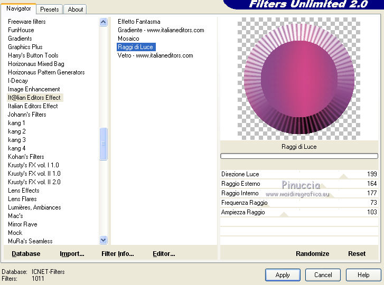
Task: Select Lens Effects category
Action: coord(24,191)
